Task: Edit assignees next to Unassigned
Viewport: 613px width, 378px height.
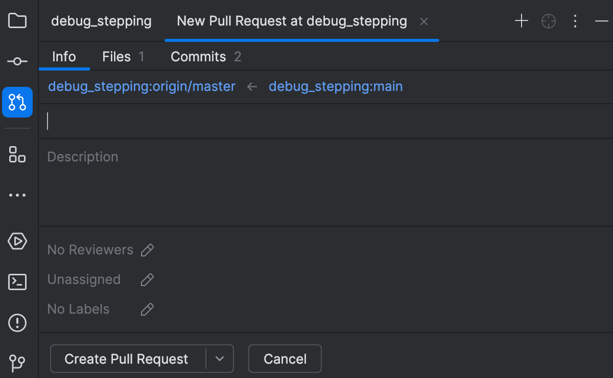Action: 147,279
